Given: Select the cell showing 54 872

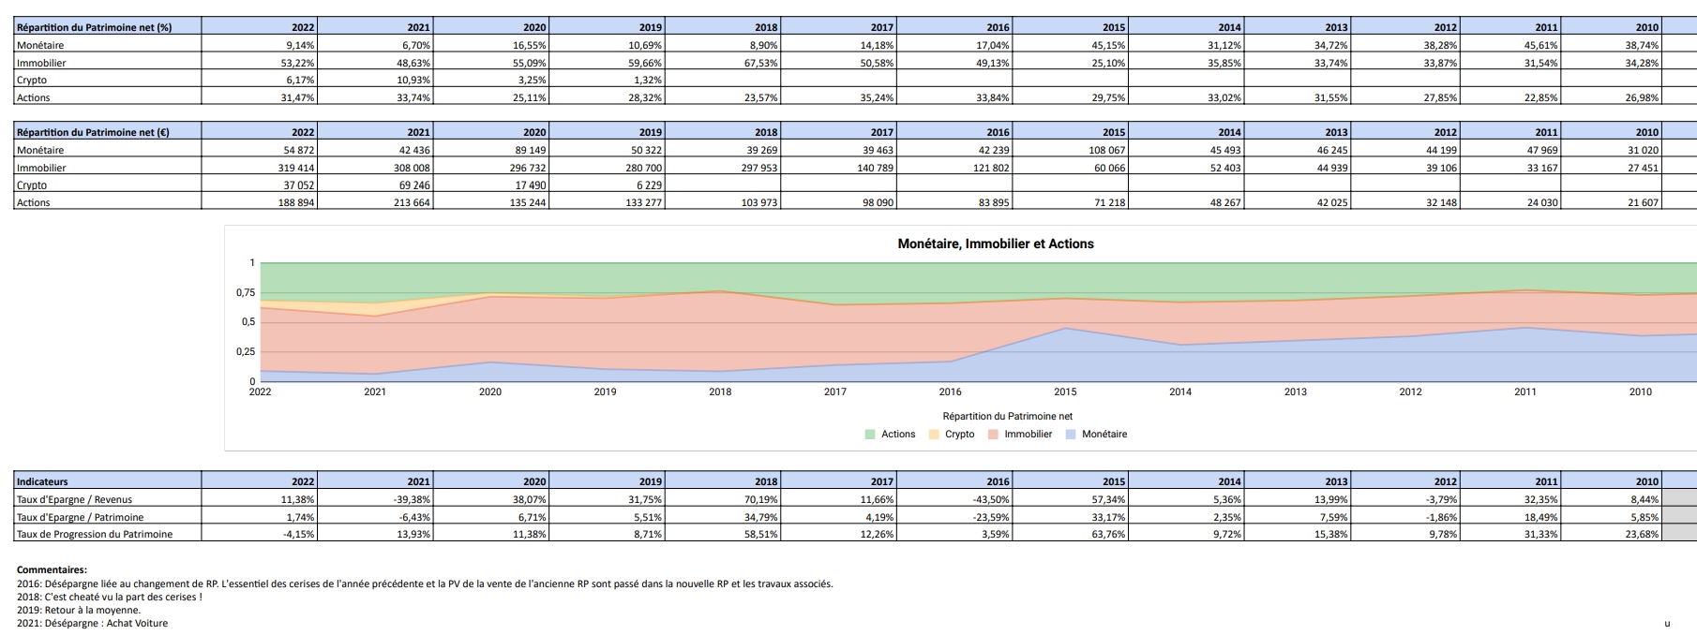Looking at the screenshot, I should click(259, 150).
